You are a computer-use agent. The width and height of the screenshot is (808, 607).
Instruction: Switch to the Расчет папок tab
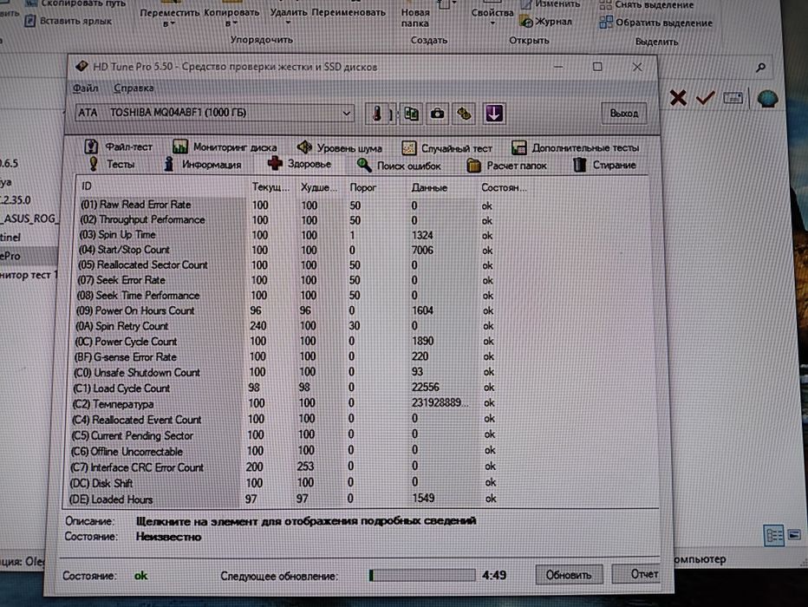point(506,166)
